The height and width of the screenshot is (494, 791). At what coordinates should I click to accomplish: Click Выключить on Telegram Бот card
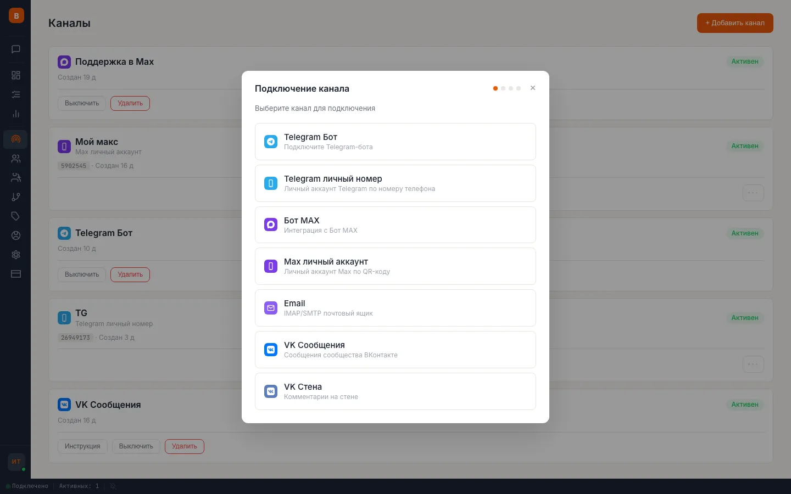click(82, 274)
